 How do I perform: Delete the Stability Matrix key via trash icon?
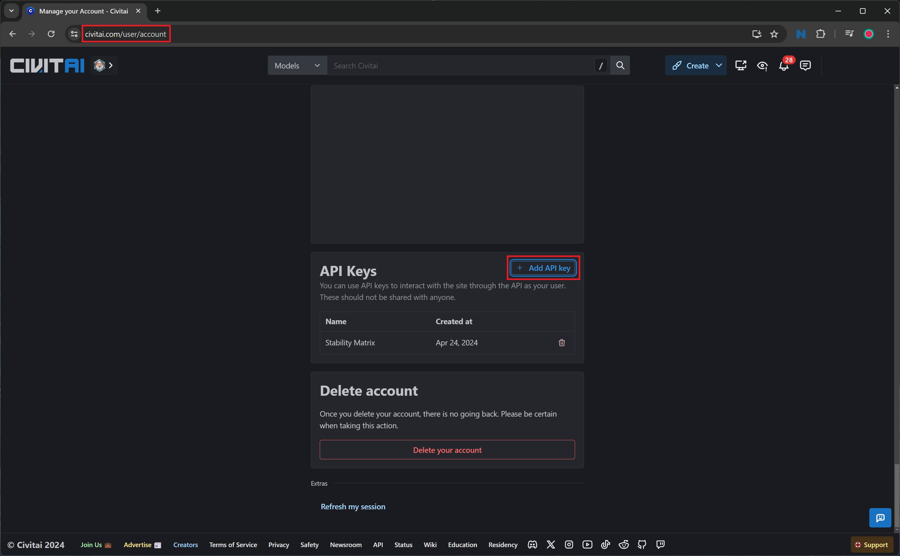562,342
